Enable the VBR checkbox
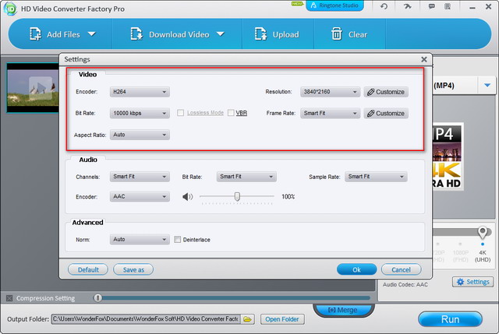499x334 pixels. (232, 113)
